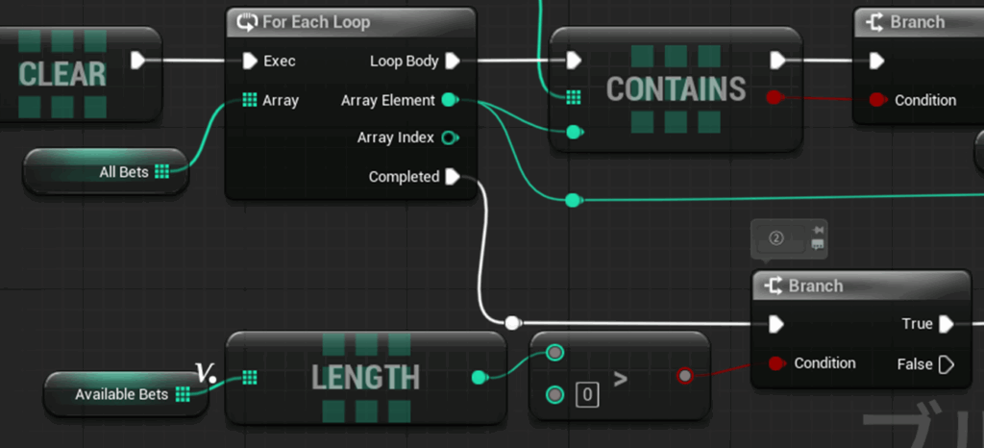Click the Condition pin on lower Branch
The width and height of the screenshot is (984, 448).
[776, 363]
